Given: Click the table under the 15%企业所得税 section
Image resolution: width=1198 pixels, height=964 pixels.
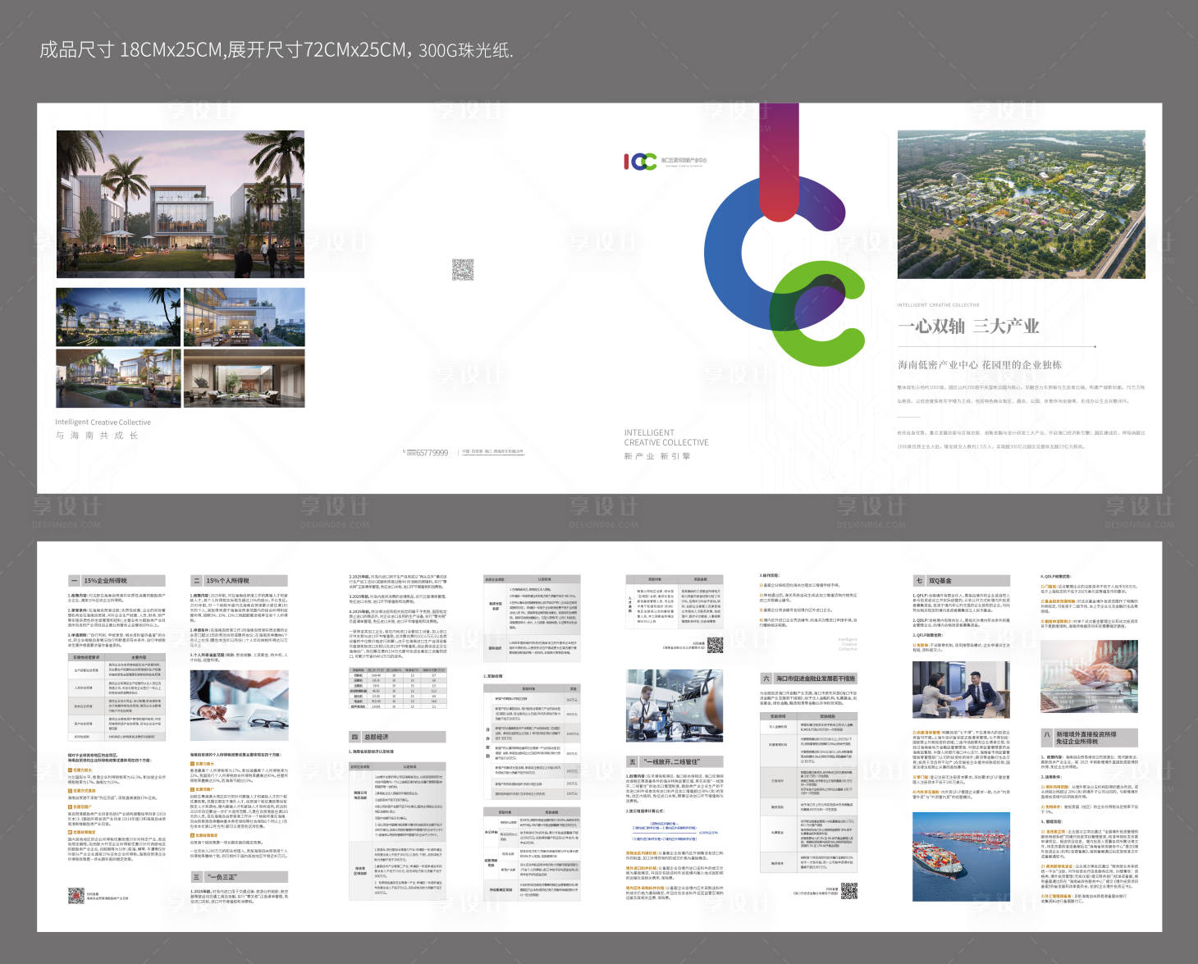Looking at the screenshot, I should point(117,697).
